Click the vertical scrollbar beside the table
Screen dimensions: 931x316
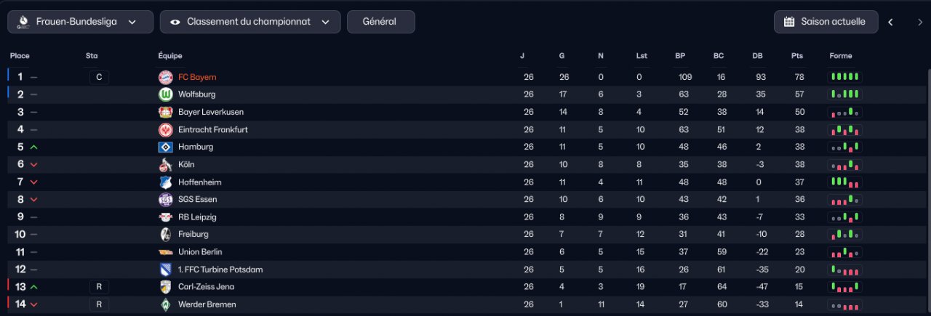(x=928, y=189)
